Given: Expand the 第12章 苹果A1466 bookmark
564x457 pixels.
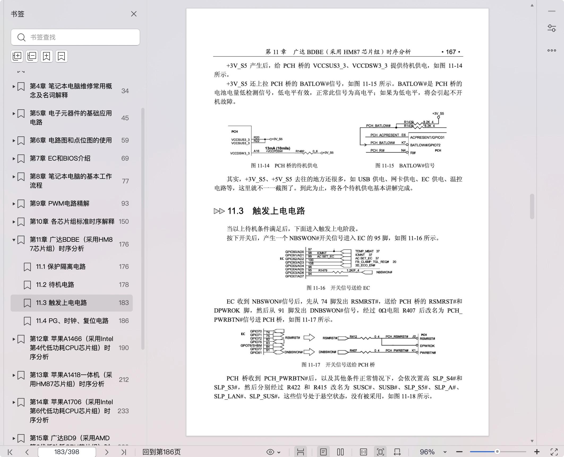Looking at the screenshot, I should (x=14, y=339).
